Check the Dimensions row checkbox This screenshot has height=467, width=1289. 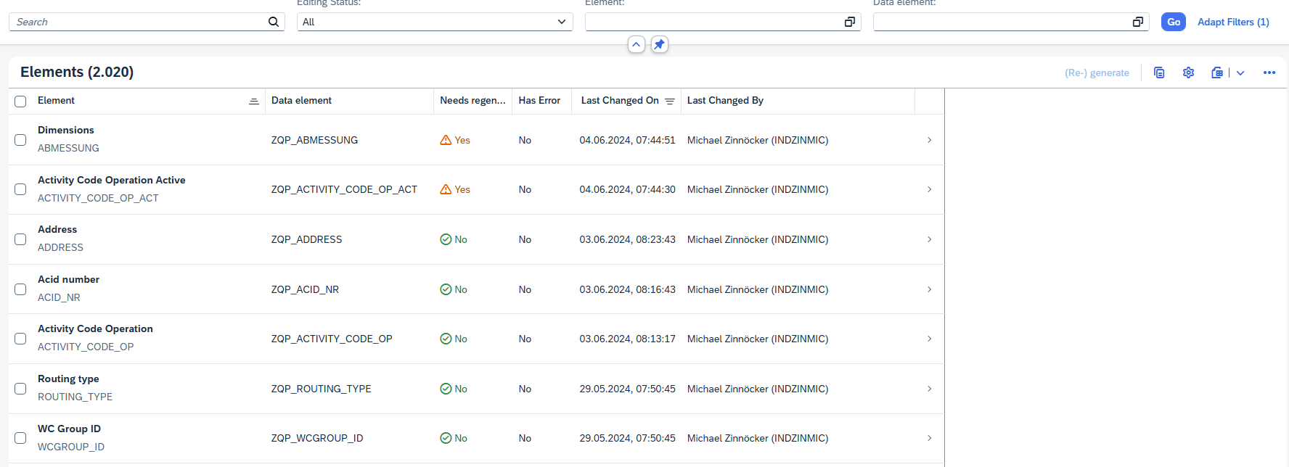pos(20,140)
